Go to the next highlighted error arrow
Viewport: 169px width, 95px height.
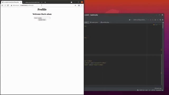(161, 25)
